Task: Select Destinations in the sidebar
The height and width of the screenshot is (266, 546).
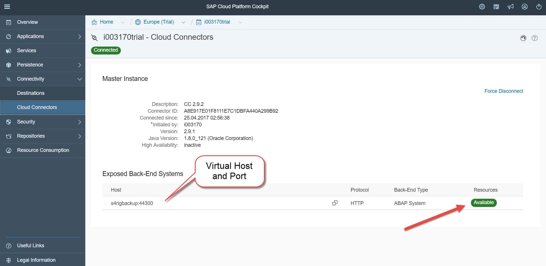Action: (31, 93)
